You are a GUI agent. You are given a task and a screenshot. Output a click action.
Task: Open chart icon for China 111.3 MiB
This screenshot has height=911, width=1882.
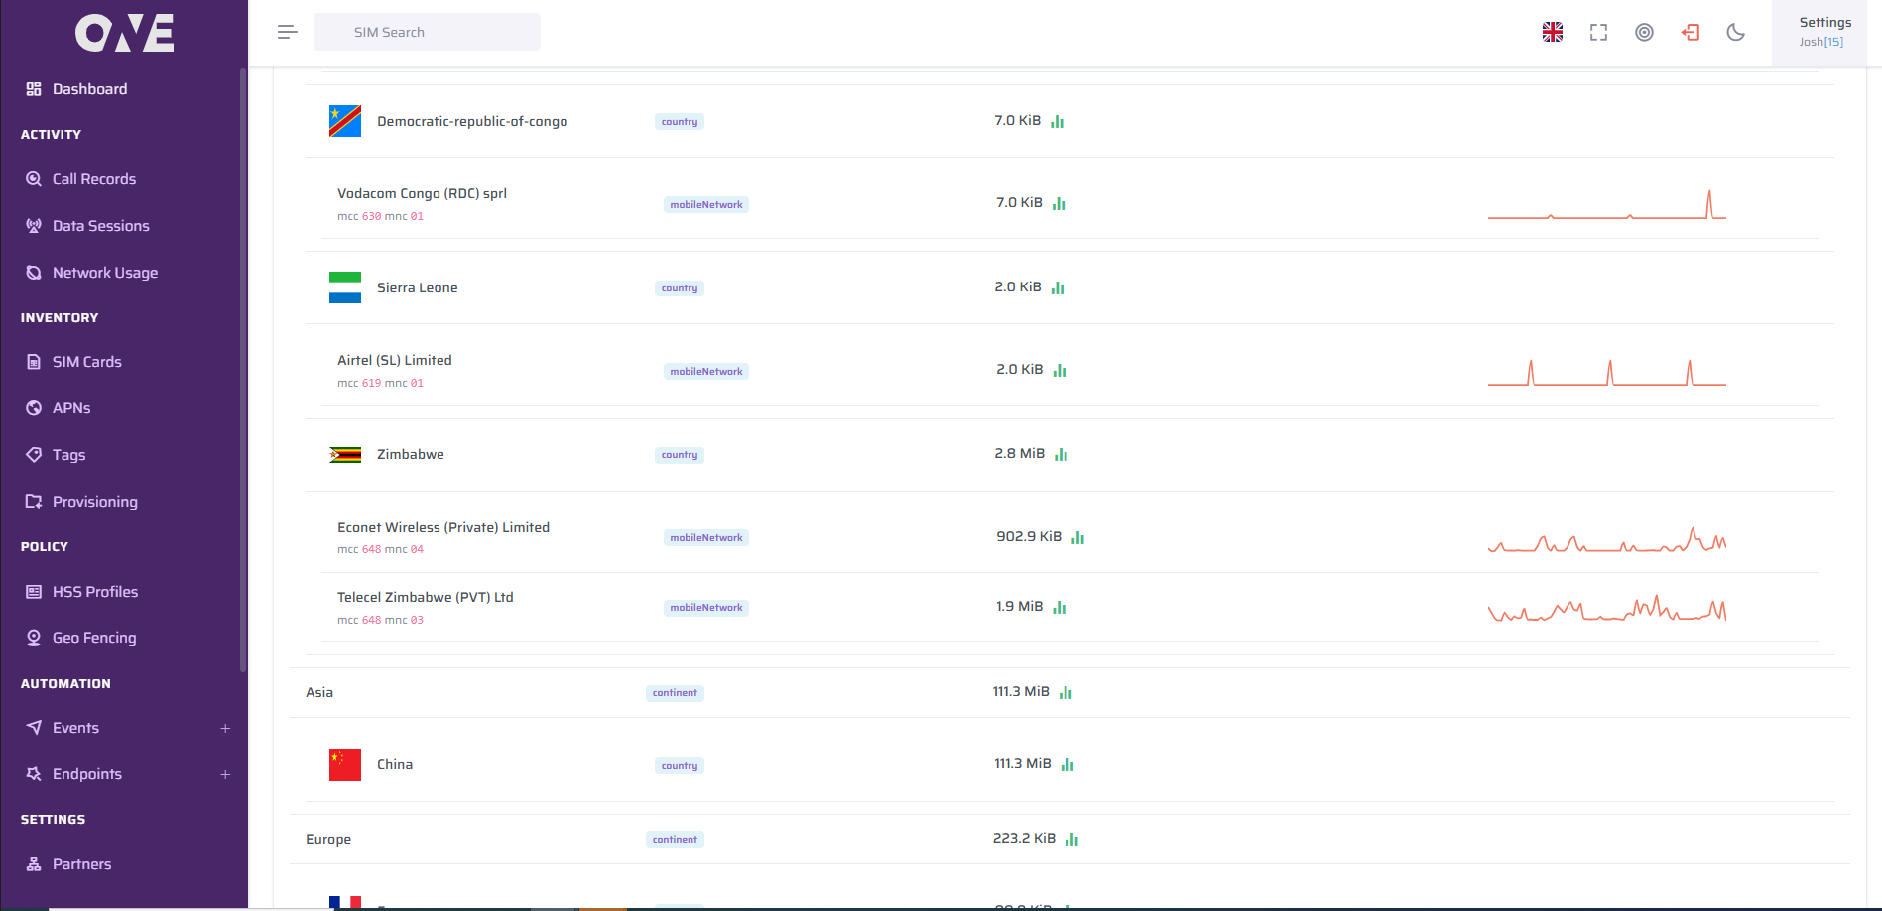pos(1067,764)
